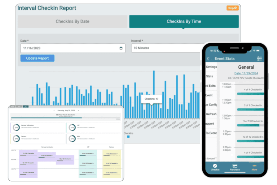
Task: Go to next day on tablet schedule
Action: tap(78, 110)
